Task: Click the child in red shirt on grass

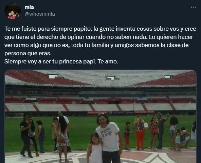Action: coord(127,136)
